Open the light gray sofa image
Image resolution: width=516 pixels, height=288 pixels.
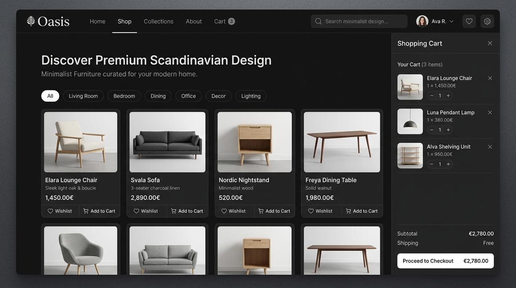coord(167,250)
